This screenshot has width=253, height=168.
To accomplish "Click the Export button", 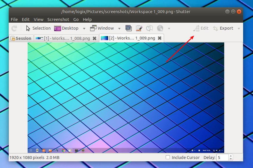I will (x=224, y=28).
